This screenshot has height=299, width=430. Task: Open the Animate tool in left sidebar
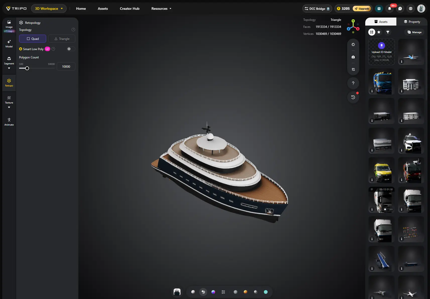[9, 122]
